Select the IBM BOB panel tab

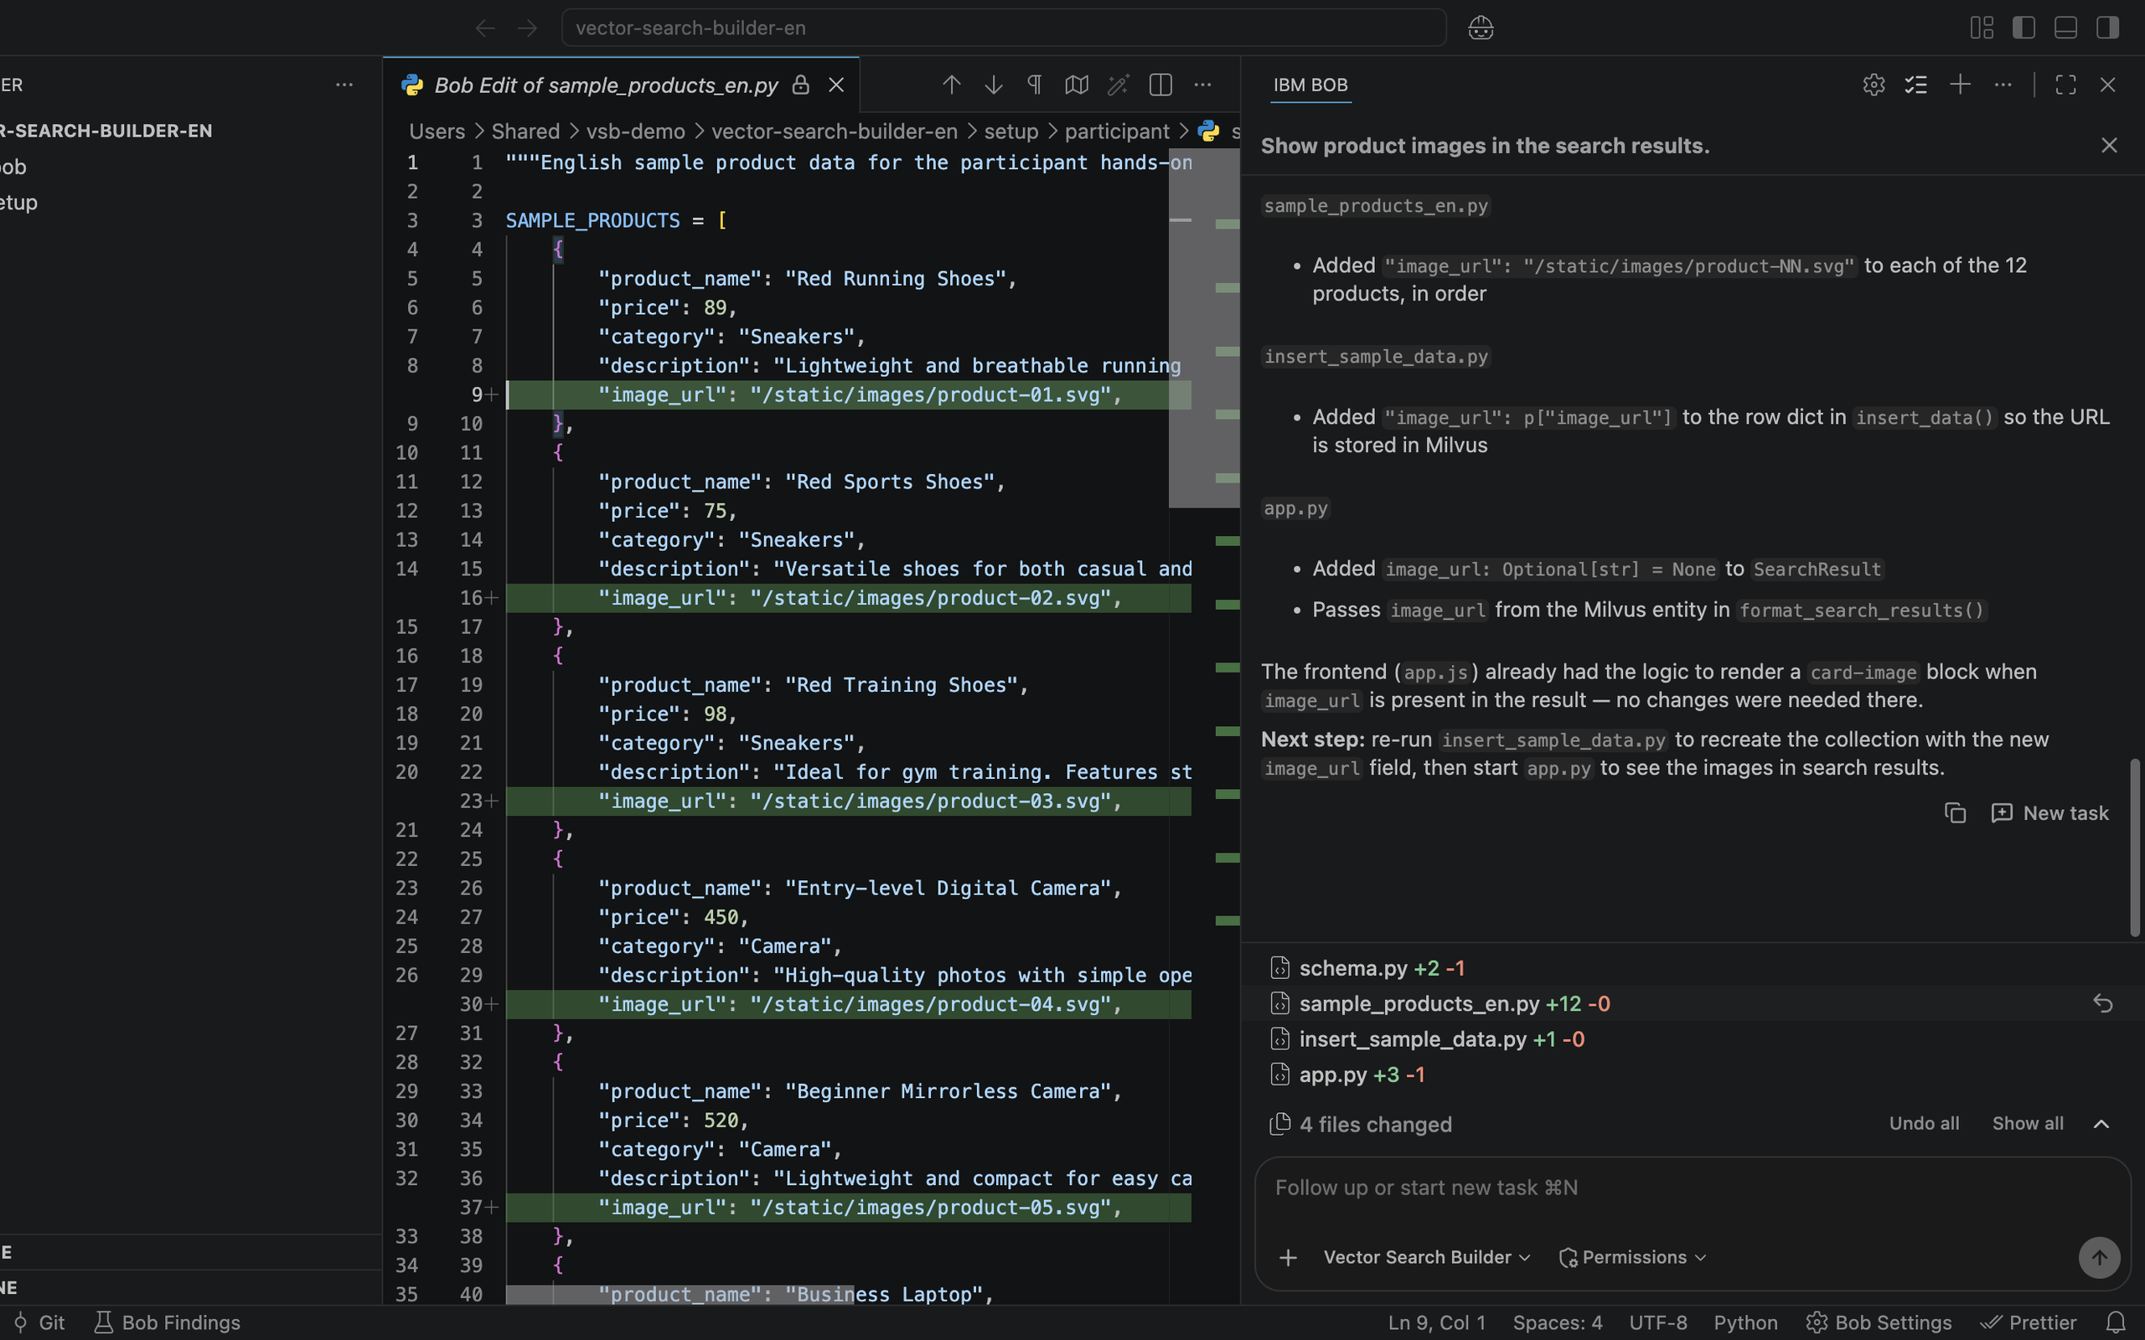coord(1310,85)
